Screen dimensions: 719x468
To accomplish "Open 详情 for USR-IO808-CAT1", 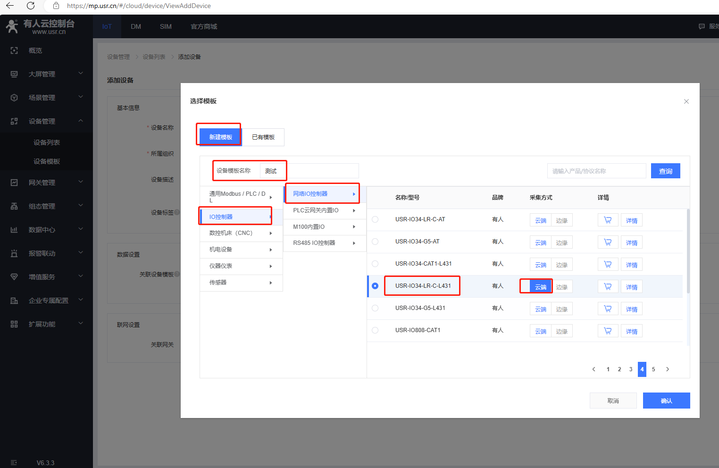I will click(632, 331).
